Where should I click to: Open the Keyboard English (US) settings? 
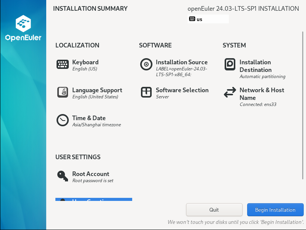pyautogui.click(x=85, y=65)
